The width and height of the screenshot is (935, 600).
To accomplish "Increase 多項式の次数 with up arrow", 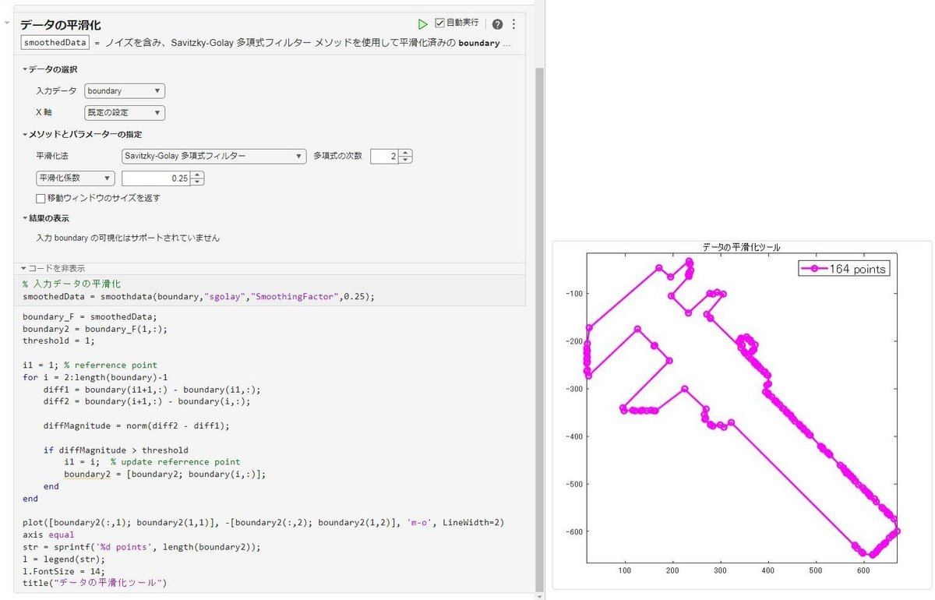I will click(405, 153).
